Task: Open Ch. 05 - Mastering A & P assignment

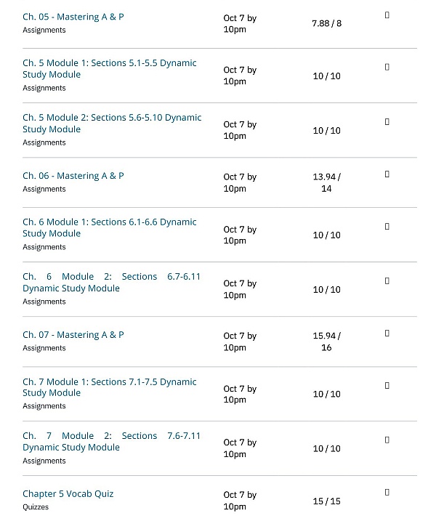Action: coord(73,17)
